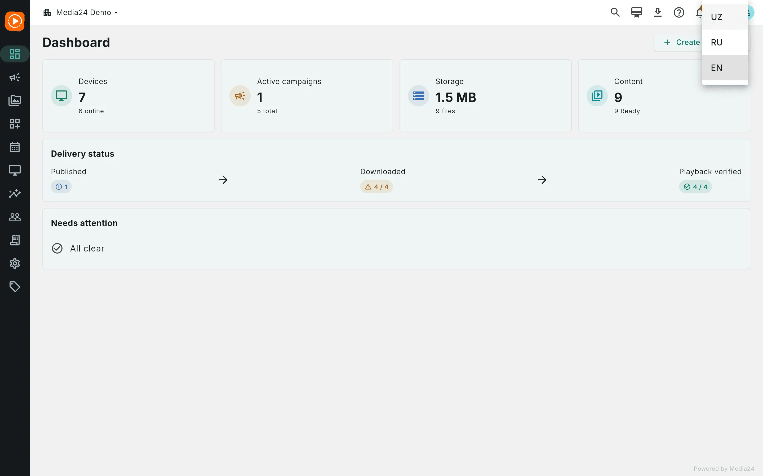The image size is (763, 476).
Task: Open the Reports receipt sidebar icon
Action: (x=15, y=240)
